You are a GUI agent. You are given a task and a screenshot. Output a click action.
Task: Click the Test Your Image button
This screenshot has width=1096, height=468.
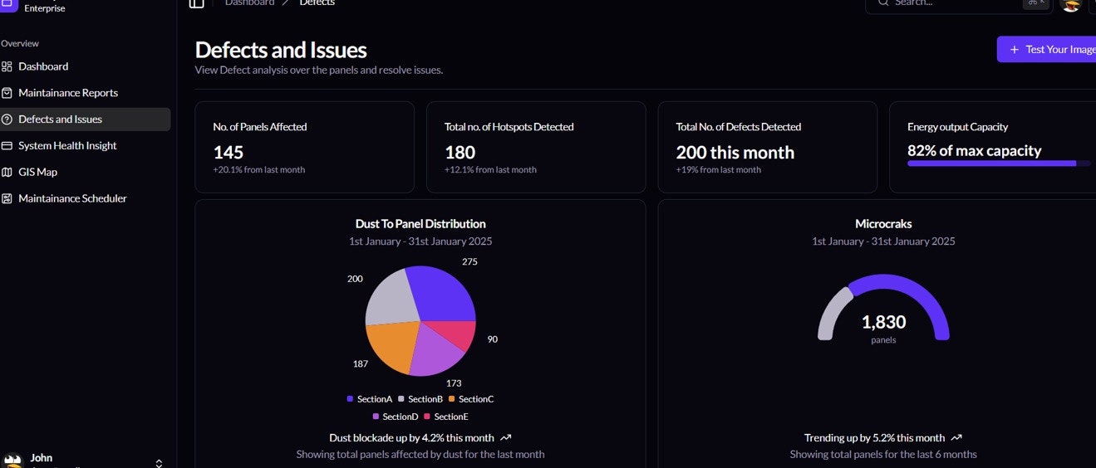[1049, 50]
